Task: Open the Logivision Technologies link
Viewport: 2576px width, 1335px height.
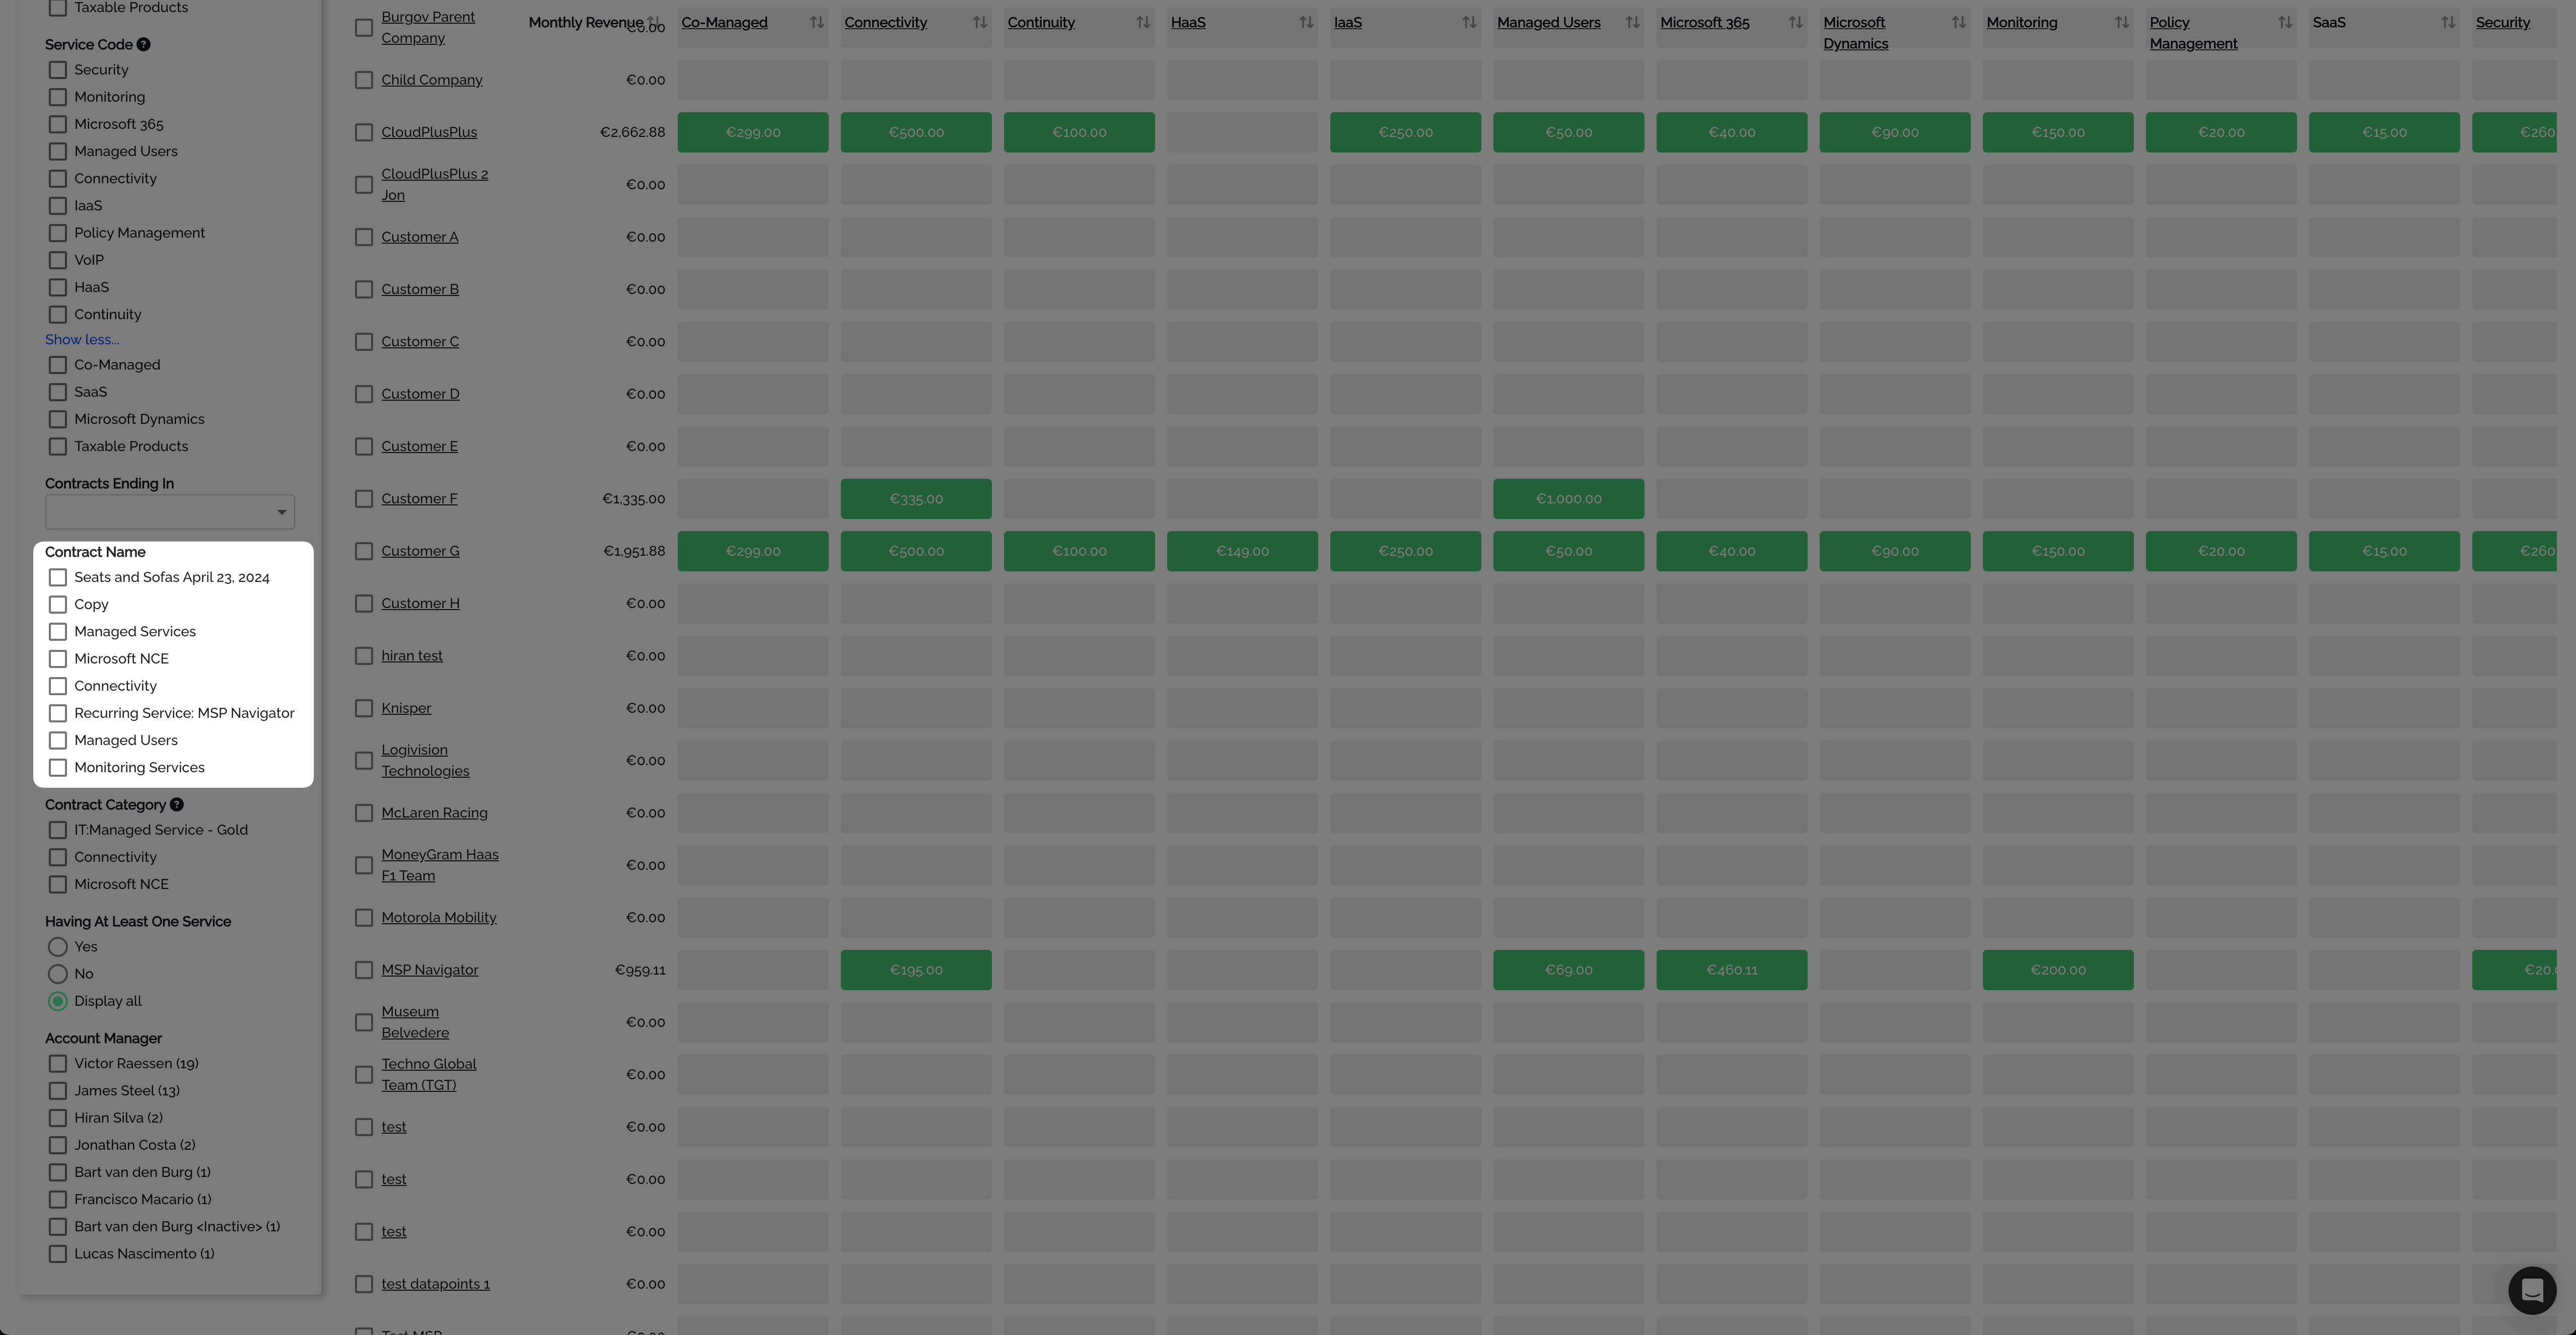Action: 425,760
